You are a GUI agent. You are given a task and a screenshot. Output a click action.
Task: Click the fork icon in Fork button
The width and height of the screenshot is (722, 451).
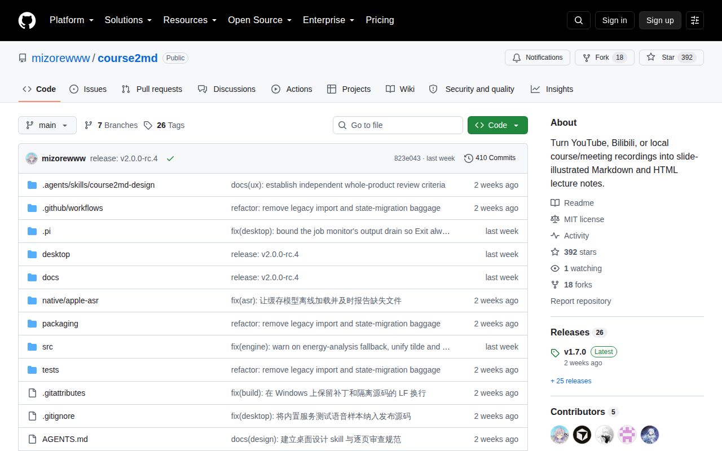point(587,58)
